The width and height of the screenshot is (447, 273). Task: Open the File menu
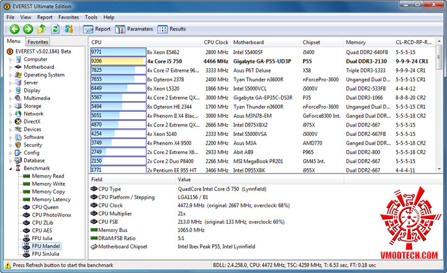click(x=11, y=17)
